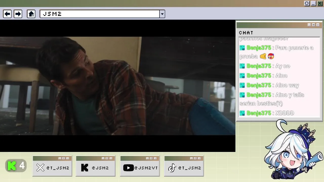Minimize the main overlay window
This screenshot has height=182, width=324.
[x=313, y=3]
